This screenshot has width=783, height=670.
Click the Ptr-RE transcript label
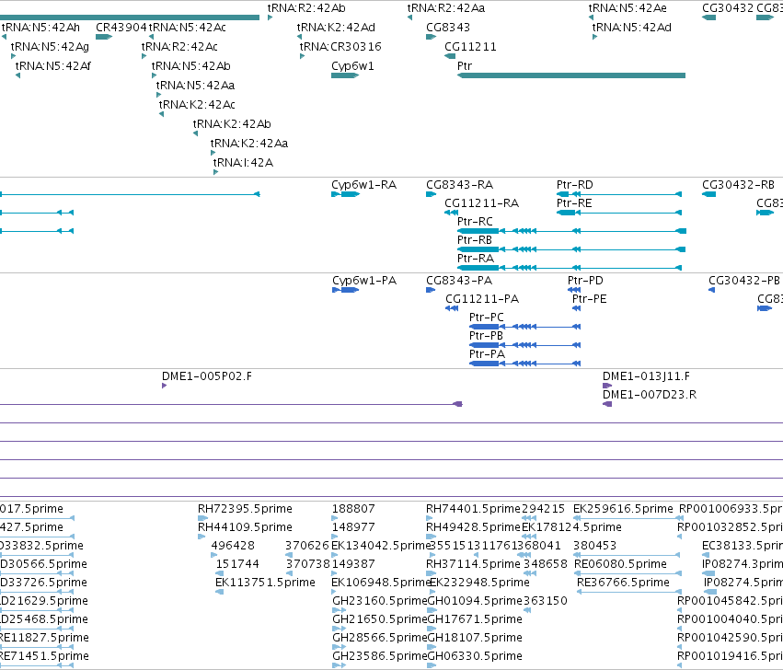pos(574,203)
